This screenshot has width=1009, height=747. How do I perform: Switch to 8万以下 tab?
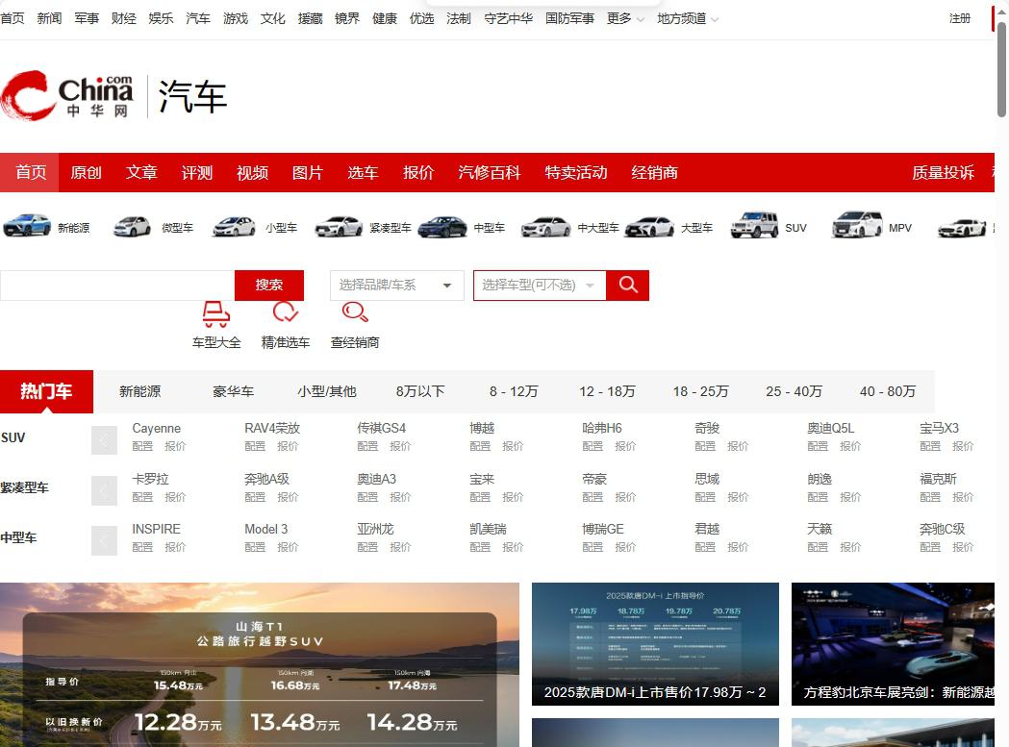point(420,391)
